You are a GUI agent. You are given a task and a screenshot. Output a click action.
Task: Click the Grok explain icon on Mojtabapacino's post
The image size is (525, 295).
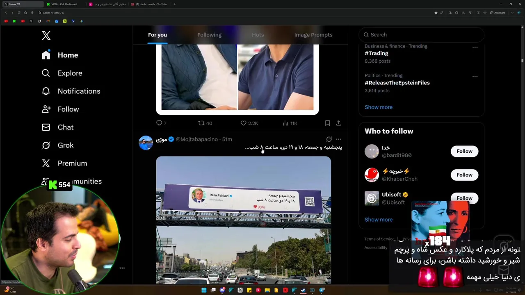pos(329,139)
